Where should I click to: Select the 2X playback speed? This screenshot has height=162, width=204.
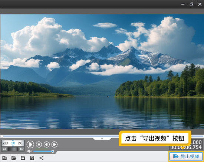pyautogui.click(x=20, y=143)
